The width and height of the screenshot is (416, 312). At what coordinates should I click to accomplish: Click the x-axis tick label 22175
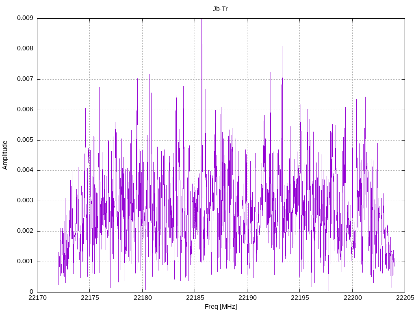90,298
